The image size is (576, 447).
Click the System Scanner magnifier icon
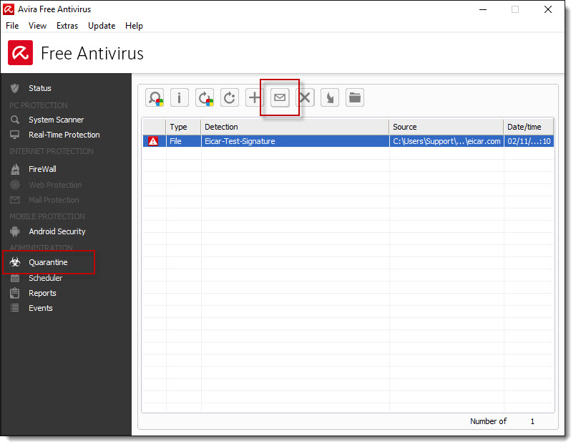[15, 120]
